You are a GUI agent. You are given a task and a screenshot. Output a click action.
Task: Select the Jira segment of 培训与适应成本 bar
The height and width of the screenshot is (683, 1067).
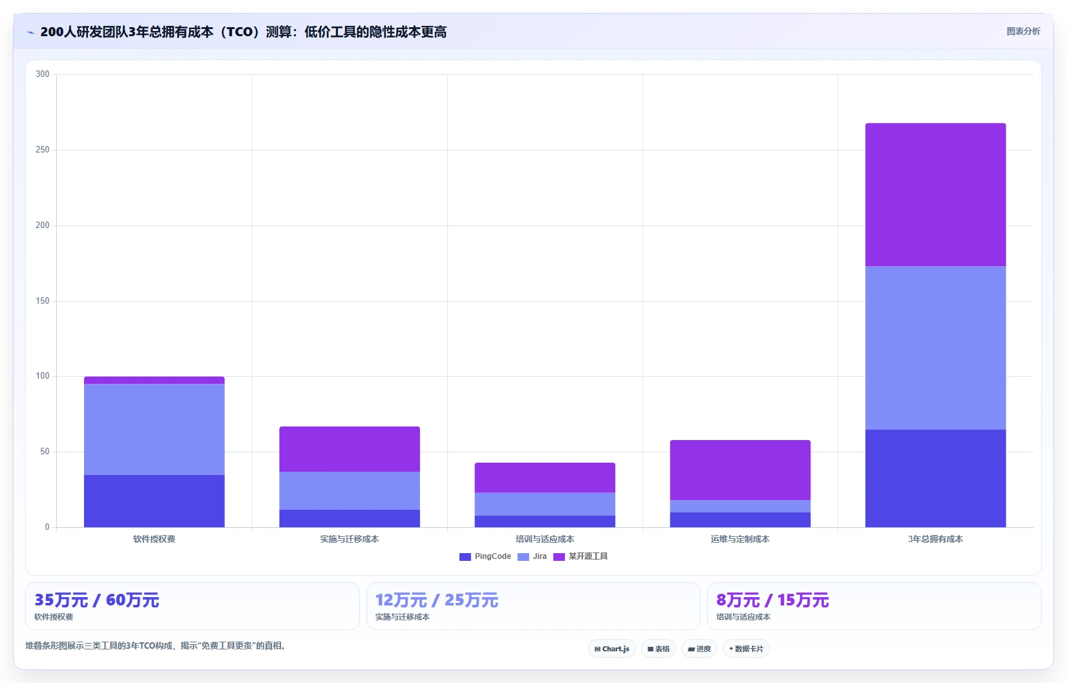click(x=545, y=504)
